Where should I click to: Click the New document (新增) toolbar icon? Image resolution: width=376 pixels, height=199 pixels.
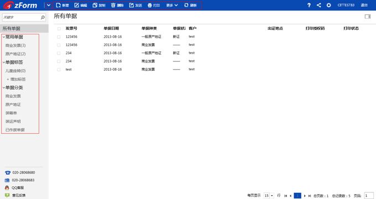pos(58,5)
